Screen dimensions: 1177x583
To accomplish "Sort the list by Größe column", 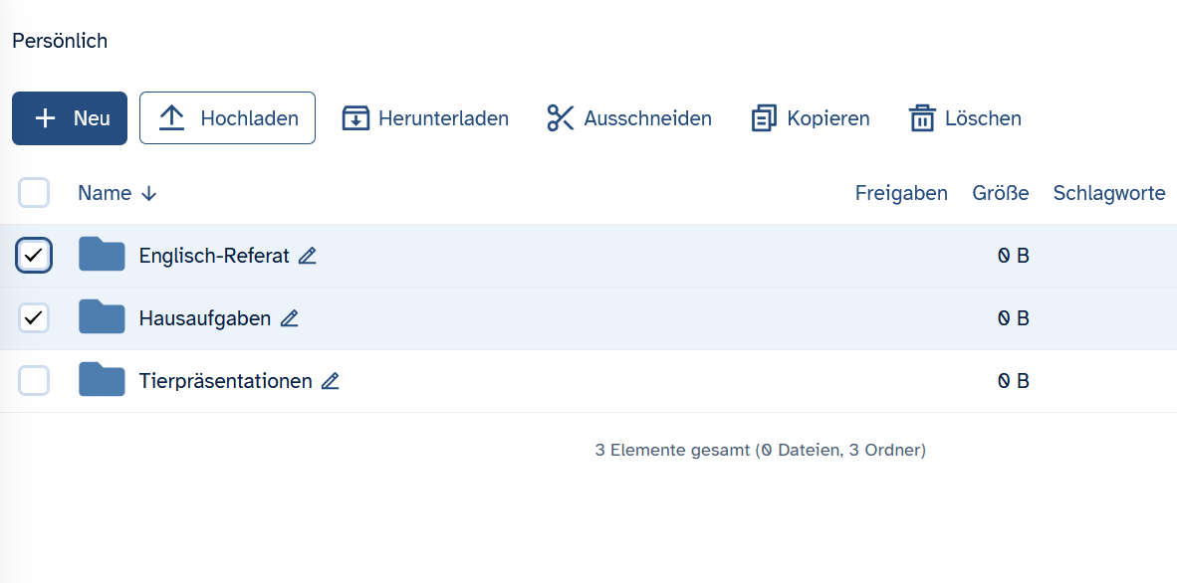I will [x=1000, y=193].
